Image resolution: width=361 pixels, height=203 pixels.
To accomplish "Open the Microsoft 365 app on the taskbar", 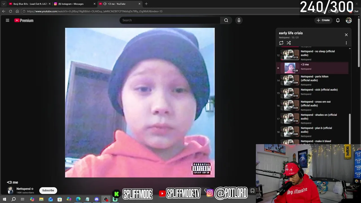I will [69, 199].
